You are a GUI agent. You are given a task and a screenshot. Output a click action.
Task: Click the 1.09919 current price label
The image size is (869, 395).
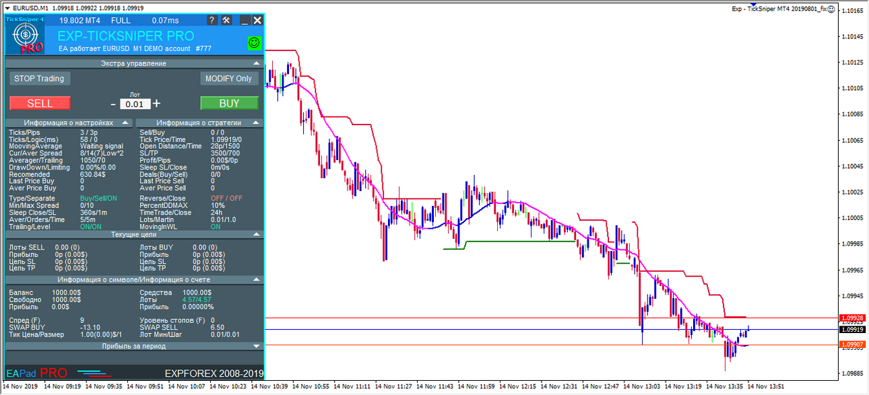[x=852, y=330]
